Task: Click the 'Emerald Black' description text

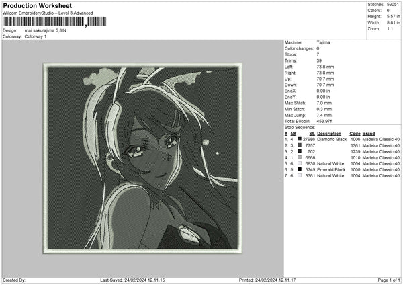Action: (x=331, y=170)
